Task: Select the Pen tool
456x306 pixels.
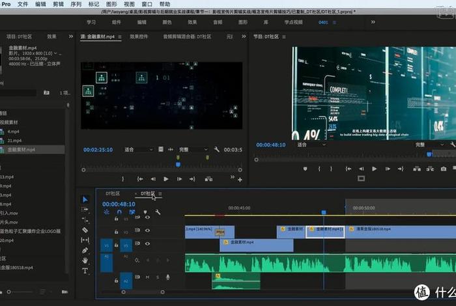Action: [85, 250]
